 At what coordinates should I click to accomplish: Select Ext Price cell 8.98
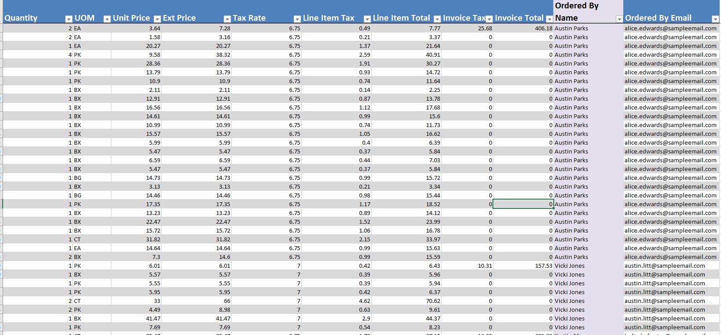coord(196,310)
